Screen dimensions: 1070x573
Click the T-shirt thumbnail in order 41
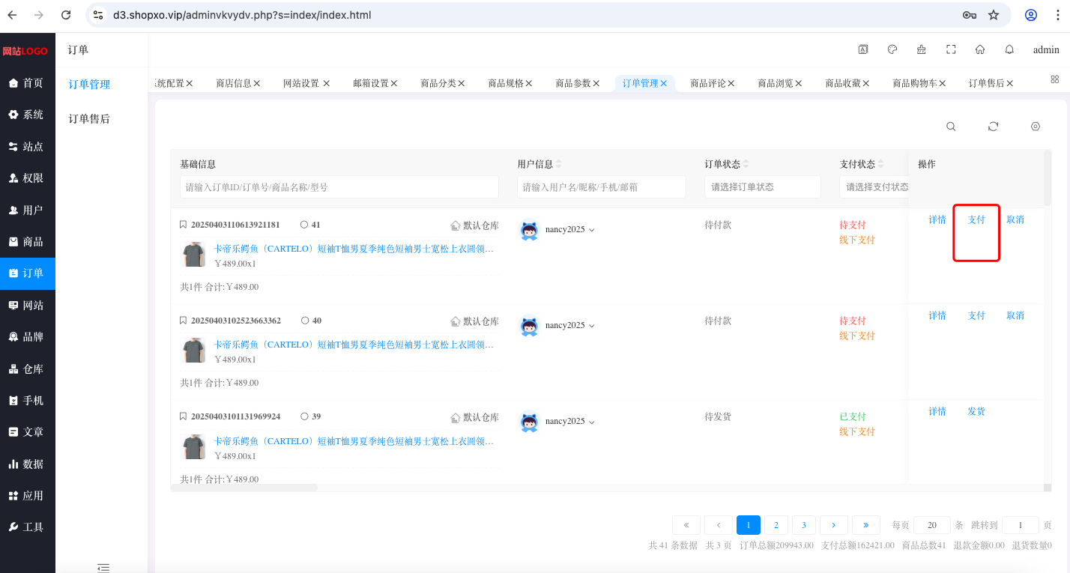[194, 255]
